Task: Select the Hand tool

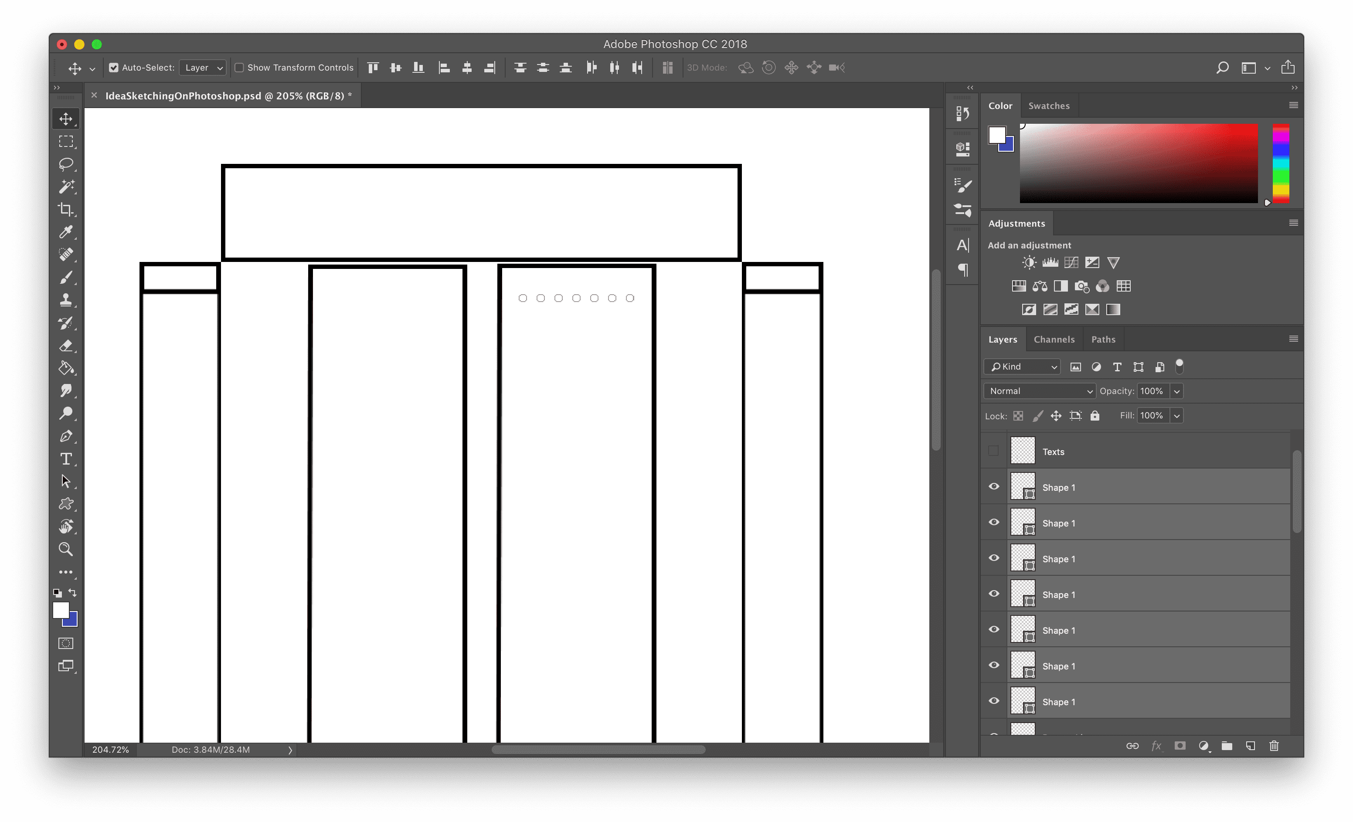Action: point(66,526)
